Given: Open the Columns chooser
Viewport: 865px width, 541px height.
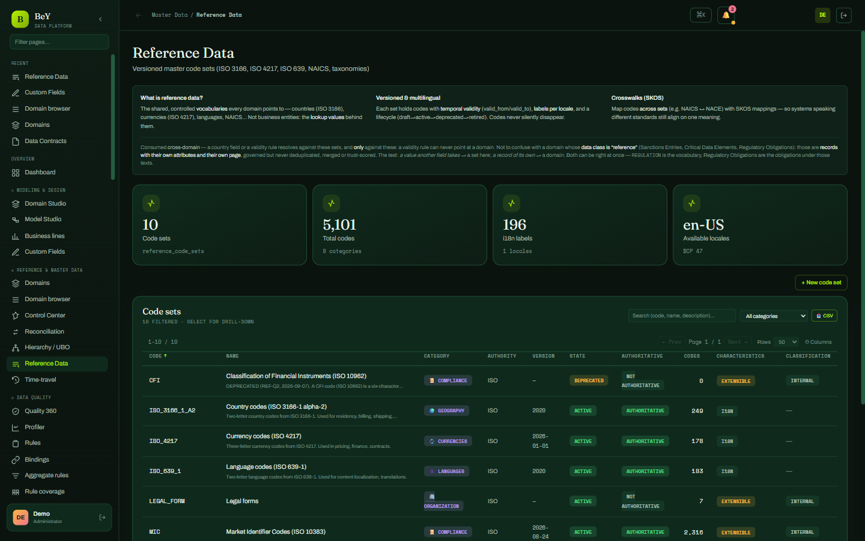Looking at the screenshot, I should [818, 342].
